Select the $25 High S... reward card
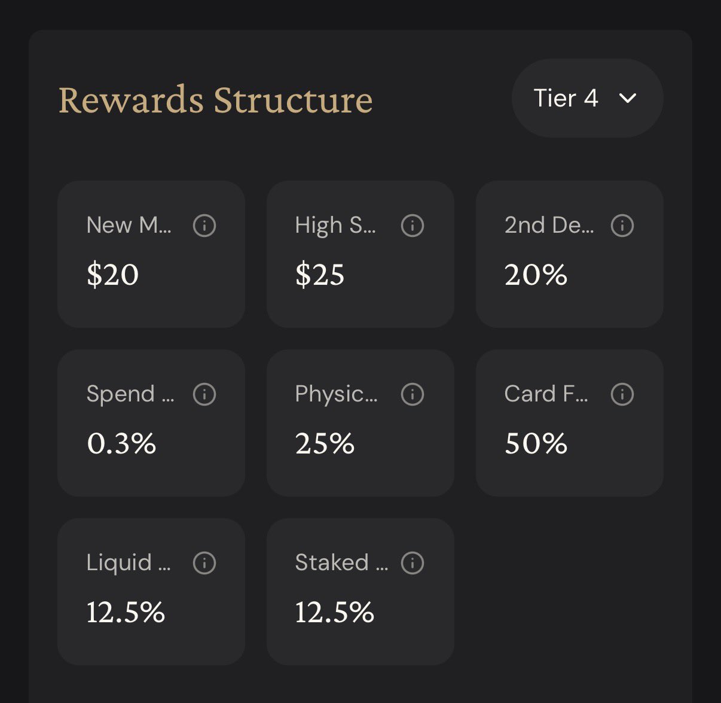Screen dimensions: 721x703 click(360, 254)
